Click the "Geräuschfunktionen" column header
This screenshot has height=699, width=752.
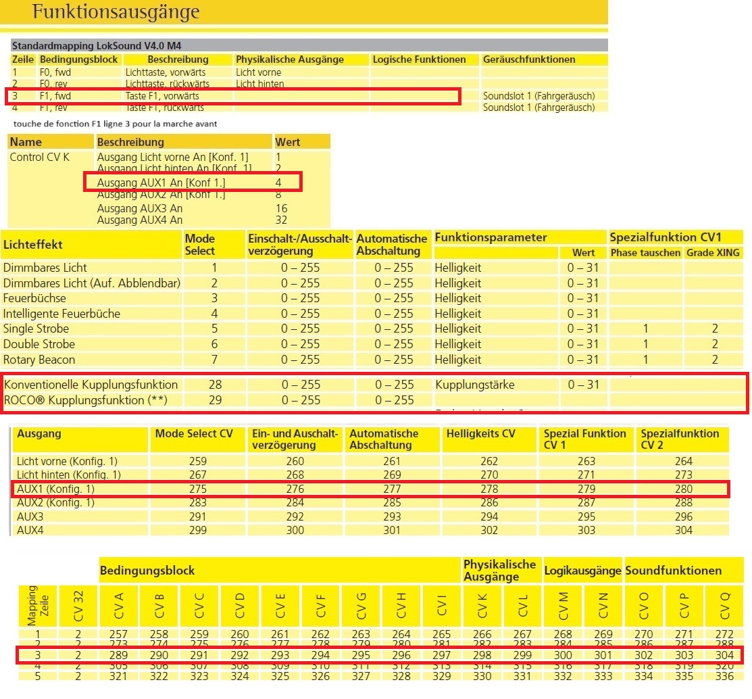coord(529,59)
